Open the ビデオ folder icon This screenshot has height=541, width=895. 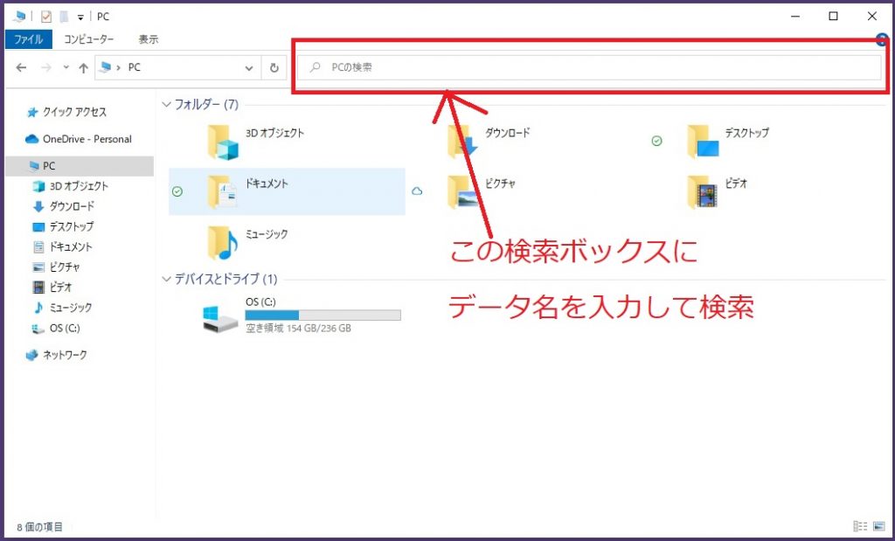point(703,191)
